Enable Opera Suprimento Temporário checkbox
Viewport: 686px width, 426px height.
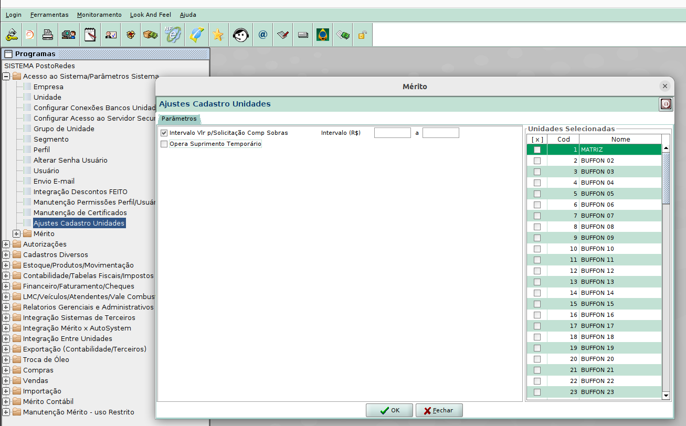tap(164, 144)
